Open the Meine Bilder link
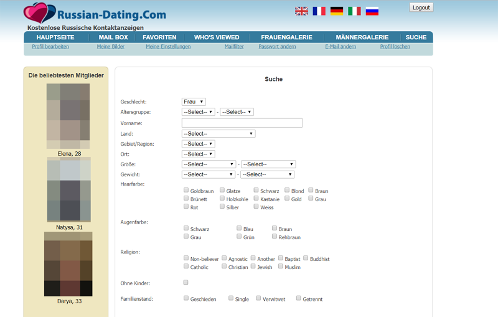The image size is (498, 317). 111,46
